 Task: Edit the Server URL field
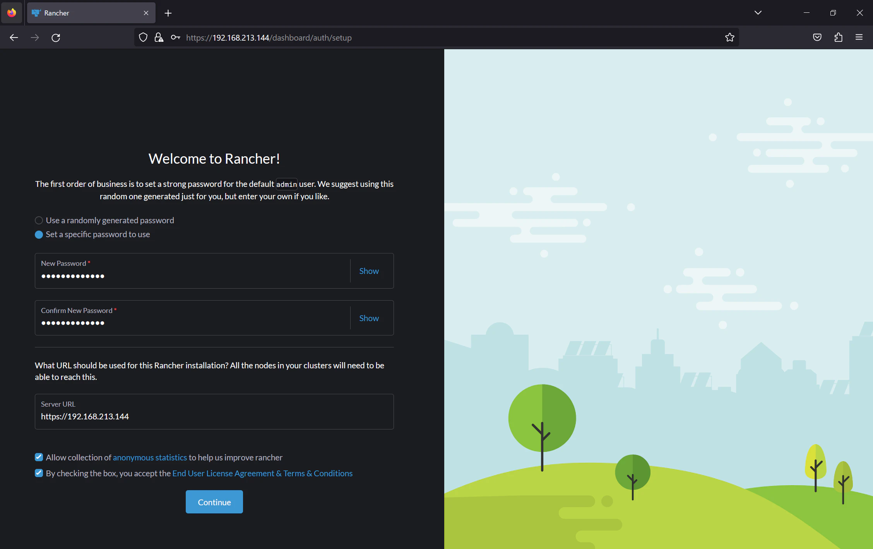tap(214, 412)
